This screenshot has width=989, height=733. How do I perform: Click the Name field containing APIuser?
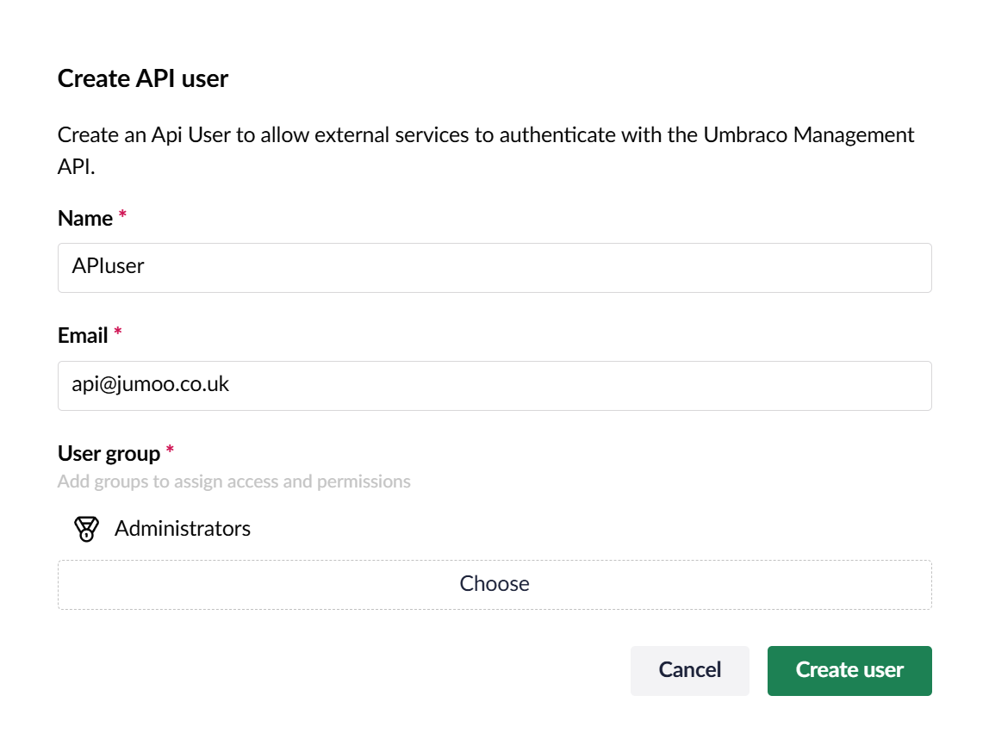pos(494,267)
